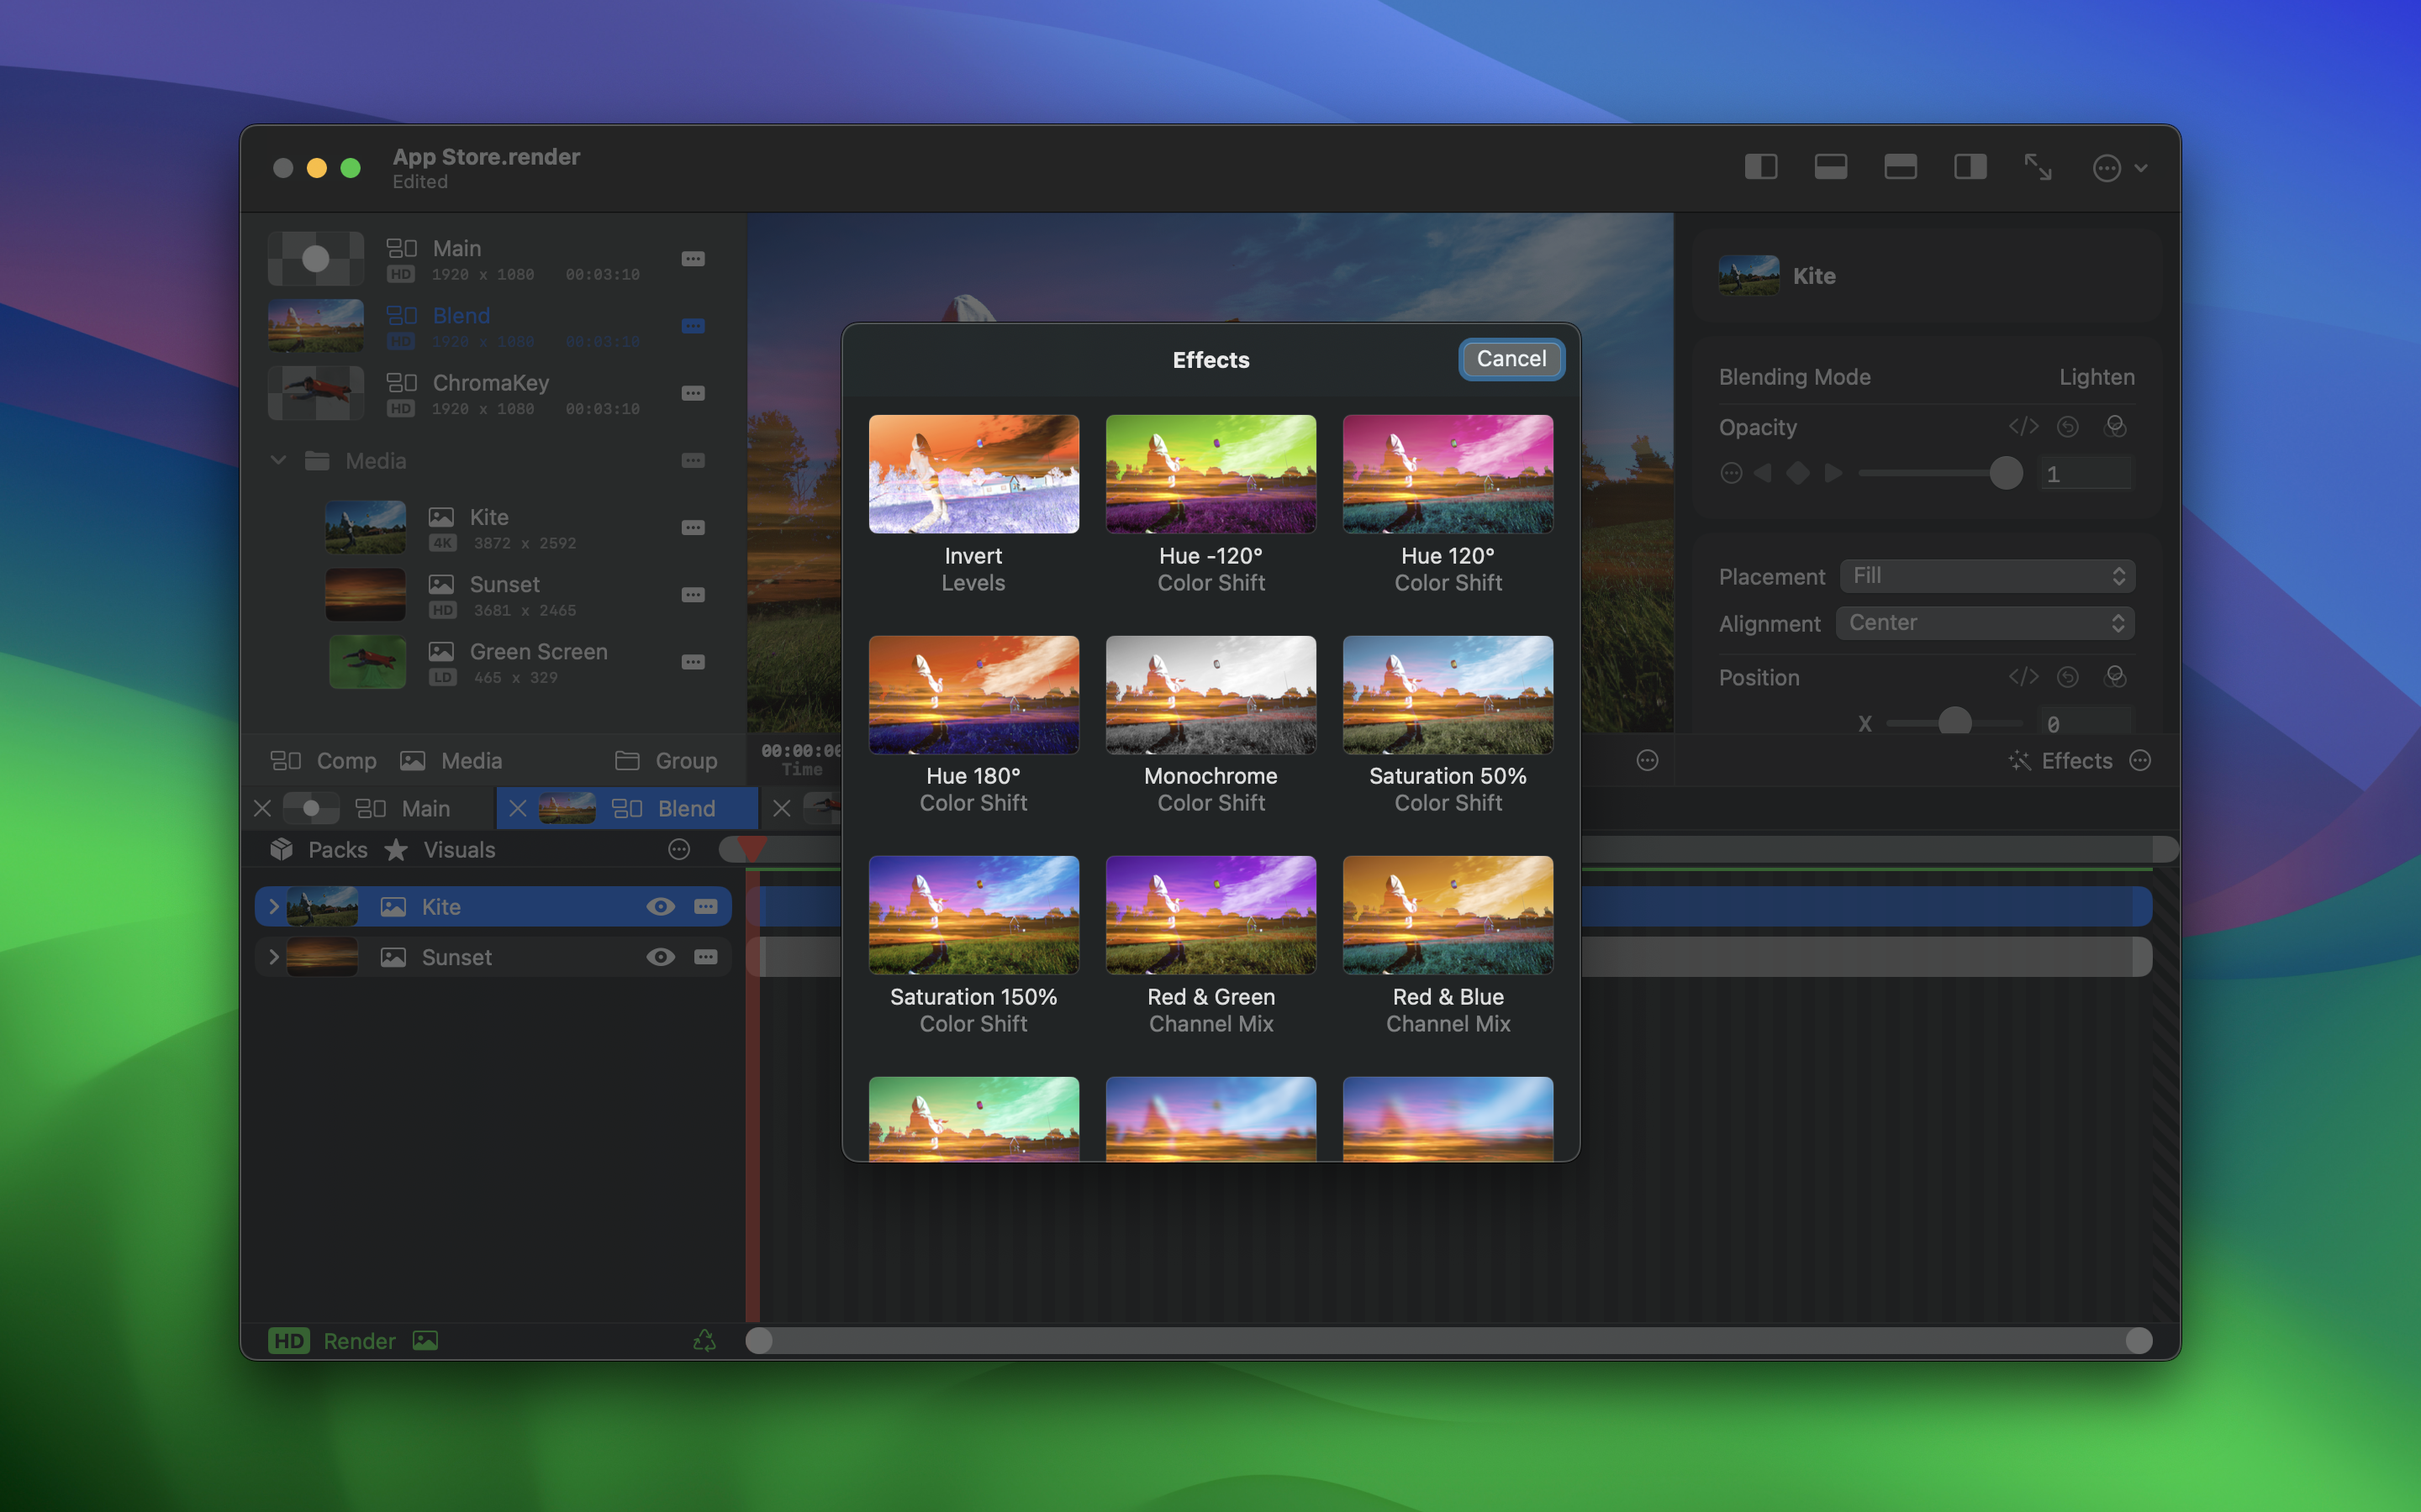Click the Render recycle icon
This screenshot has width=2421, height=1512.
(x=704, y=1341)
